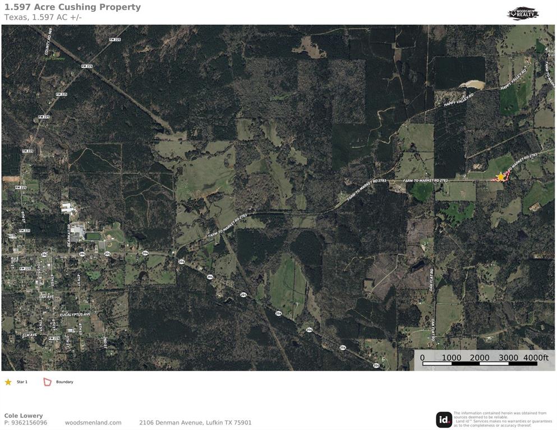This screenshot has width=557, height=430.
Task: Click the Elm Ave street label
Action: 30,335
